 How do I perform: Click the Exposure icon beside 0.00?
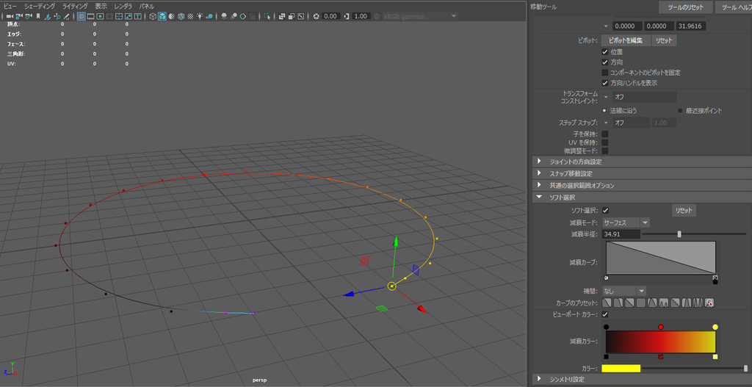(x=316, y=16)
